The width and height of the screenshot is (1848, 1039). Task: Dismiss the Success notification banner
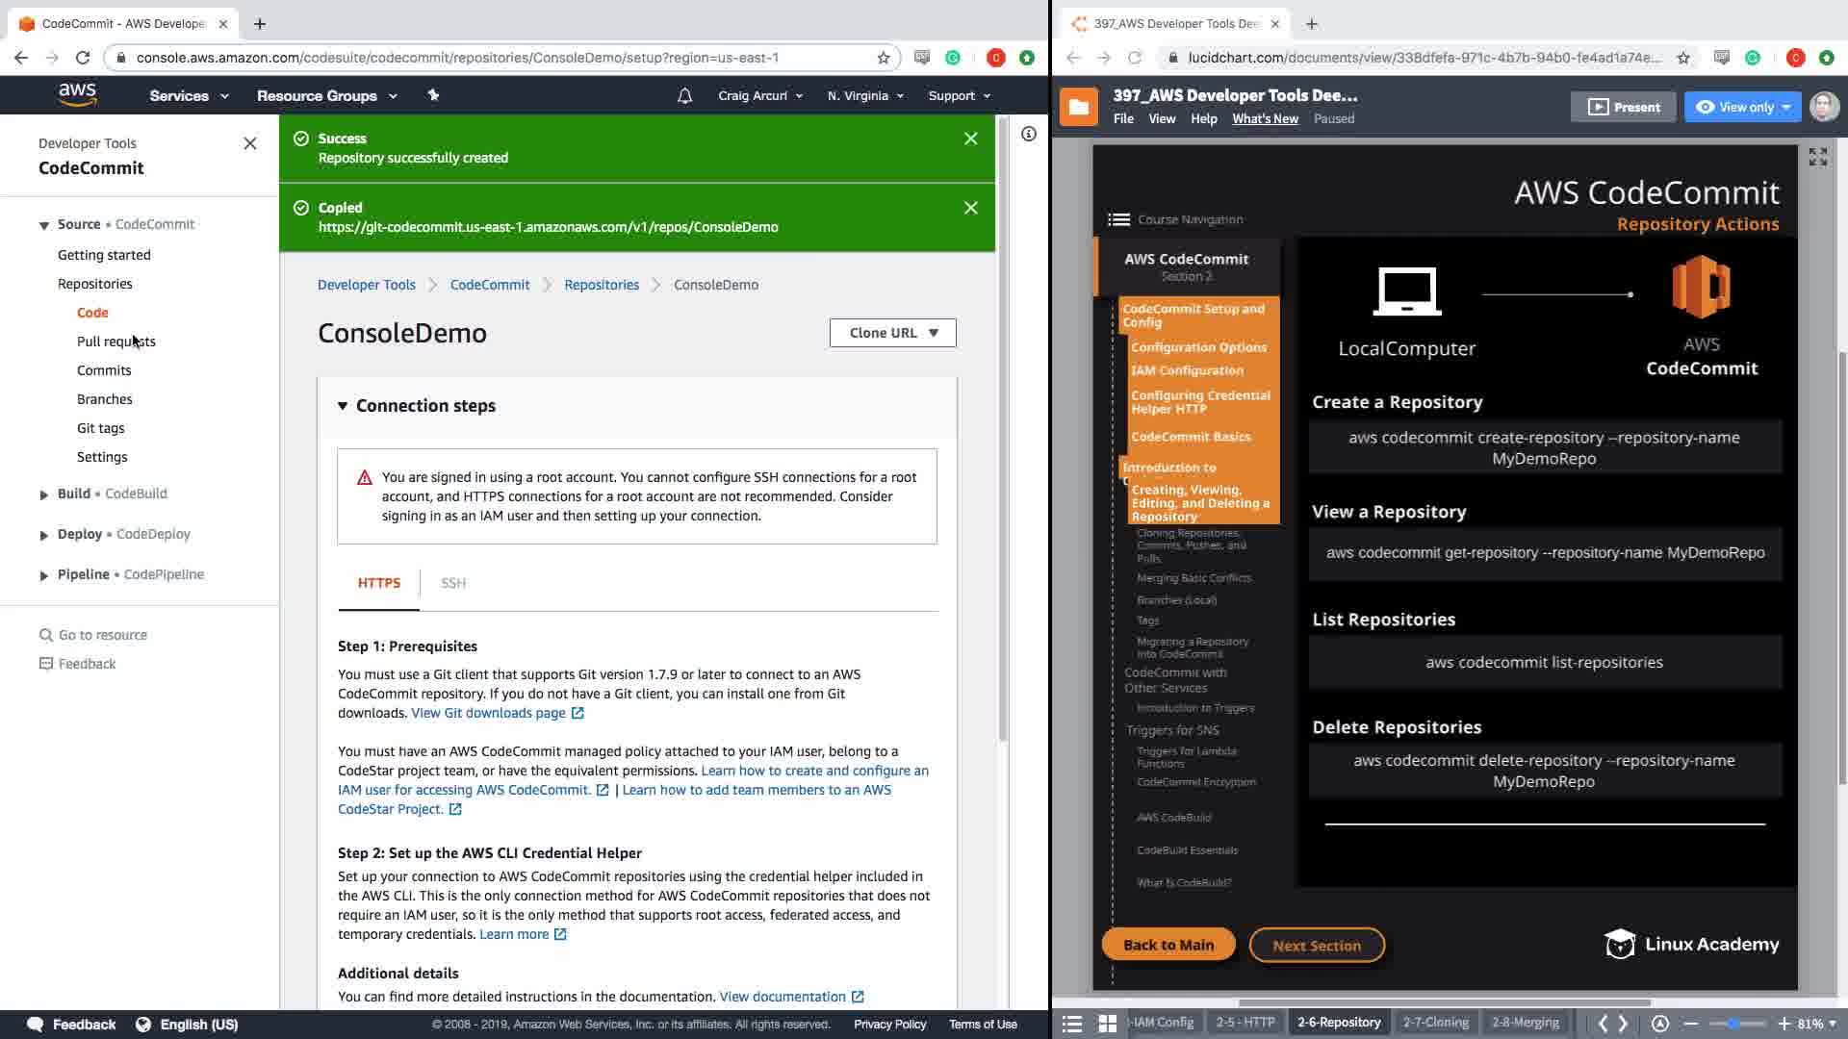970,139
